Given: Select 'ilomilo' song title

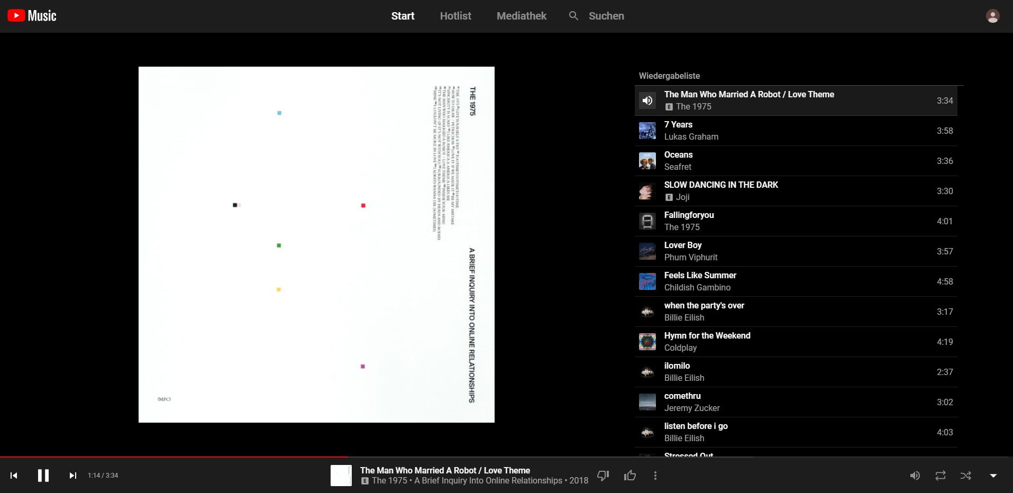Looking at the screenshot, I should pos(677,366).
